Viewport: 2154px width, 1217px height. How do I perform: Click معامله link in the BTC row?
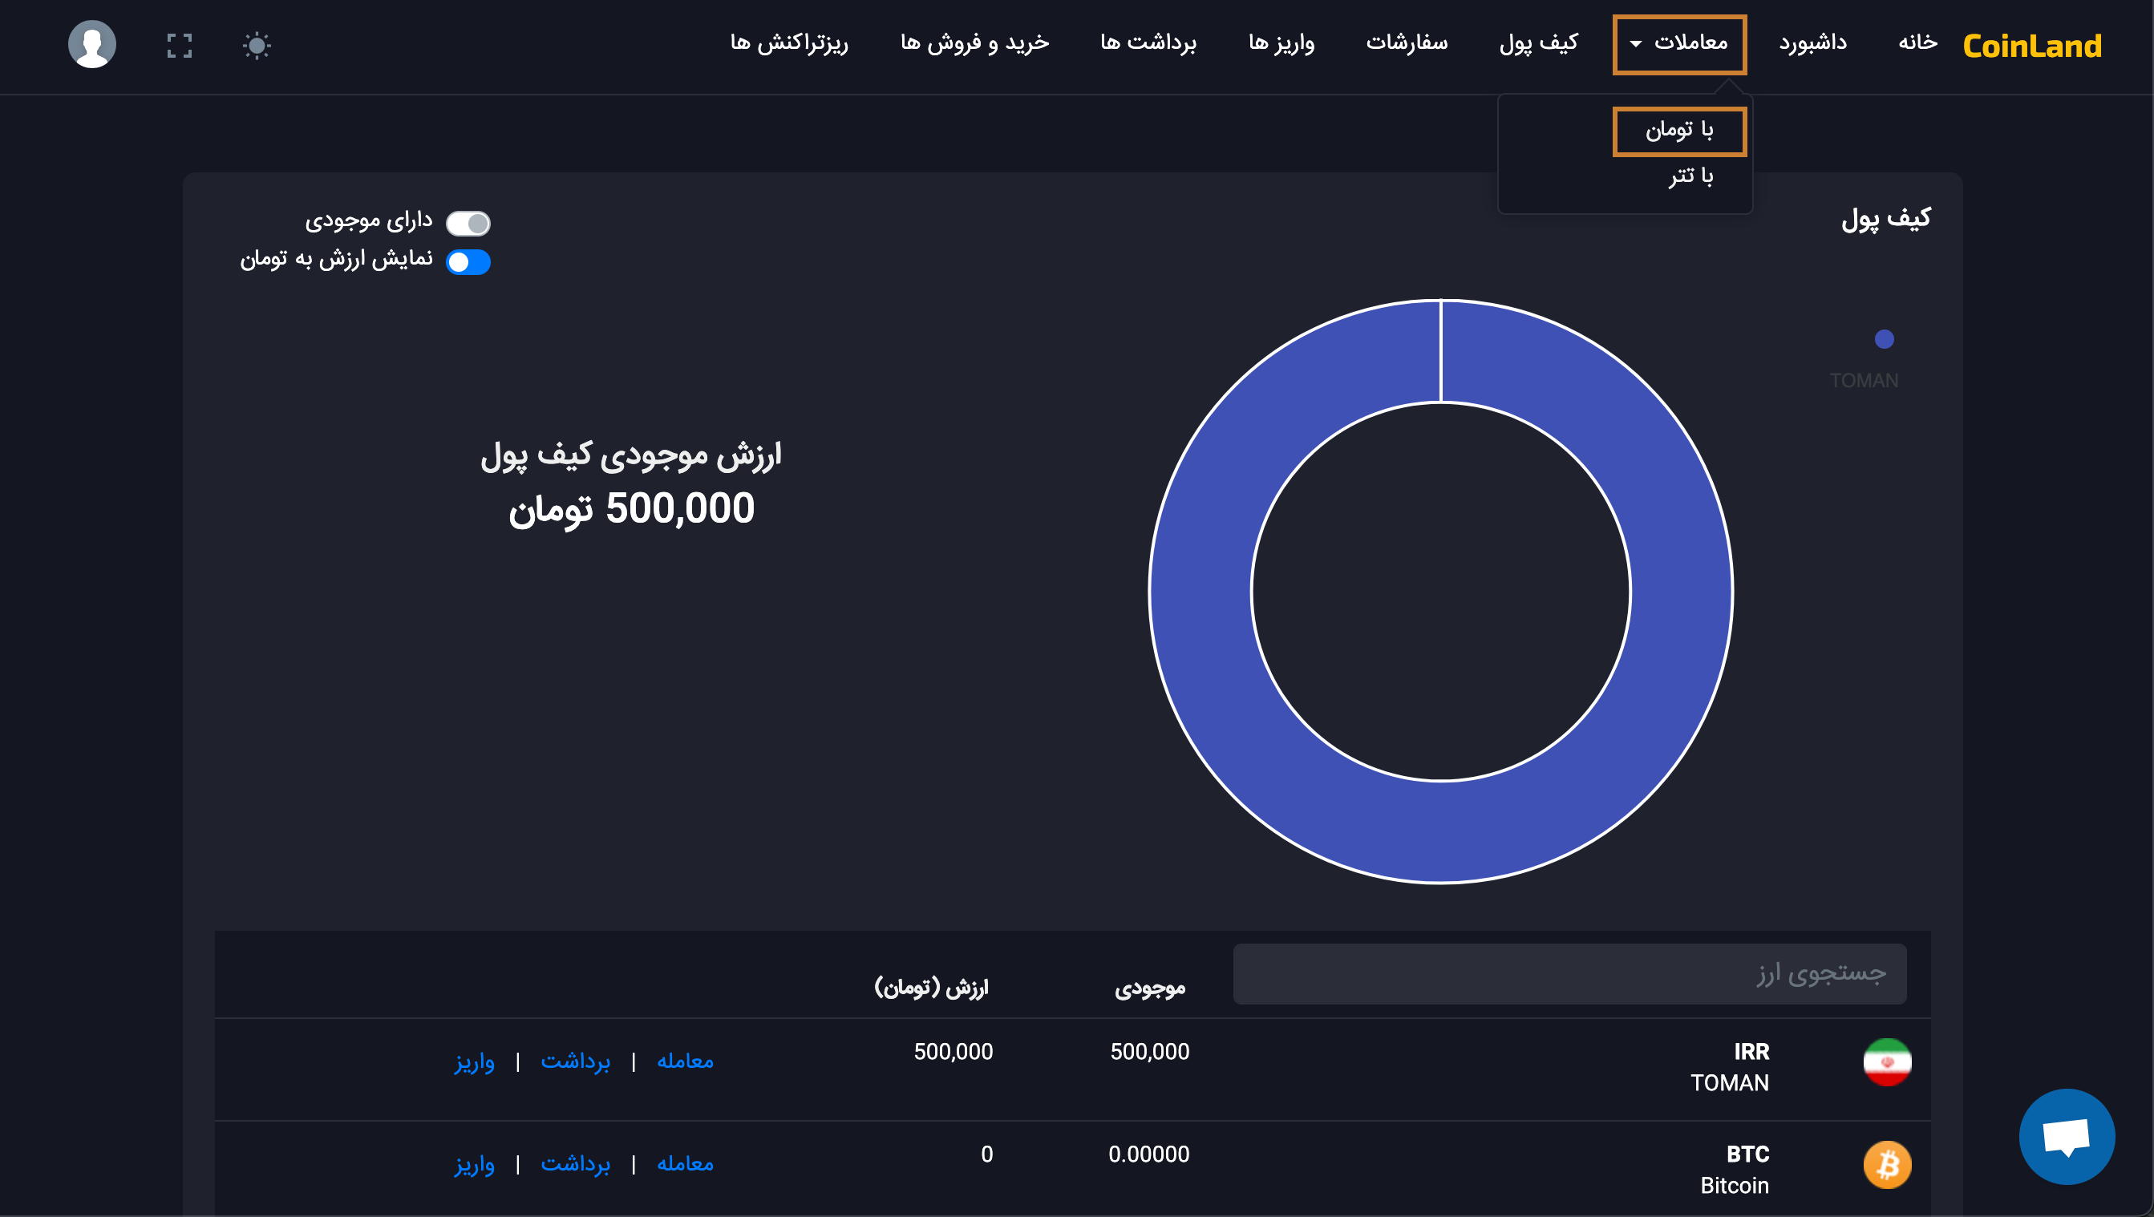pyautogui.click(x=685, y=1164)
